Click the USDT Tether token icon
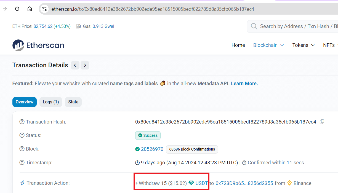Image resolution: width=338 pixels, height=193 pixels. [x=191, y=183]
